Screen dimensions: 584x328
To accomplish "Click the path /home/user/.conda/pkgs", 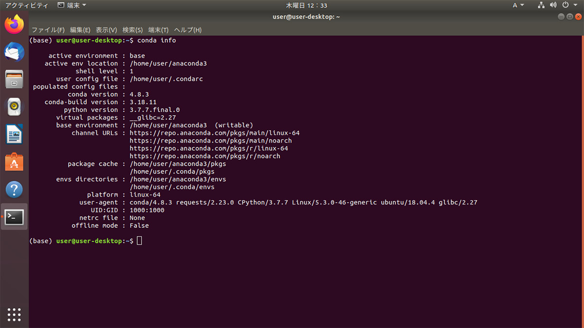I will 172,172.
